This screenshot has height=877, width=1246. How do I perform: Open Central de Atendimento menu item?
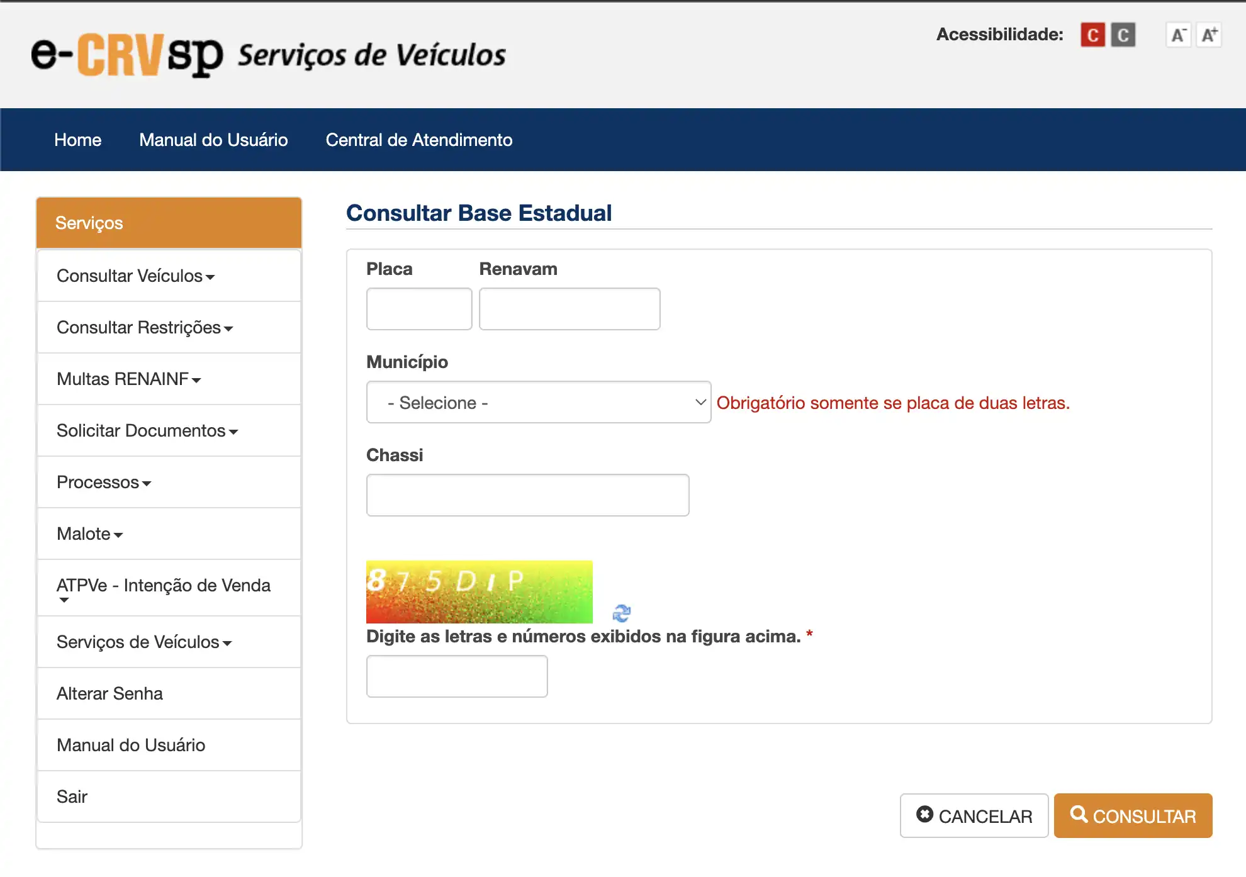[x=418, y=140]
